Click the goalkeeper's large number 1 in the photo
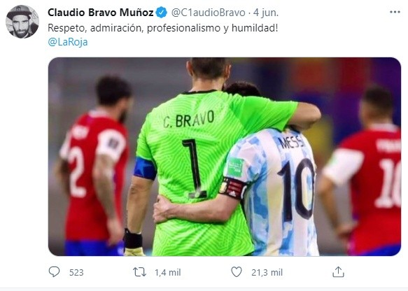 click(195, 169)
